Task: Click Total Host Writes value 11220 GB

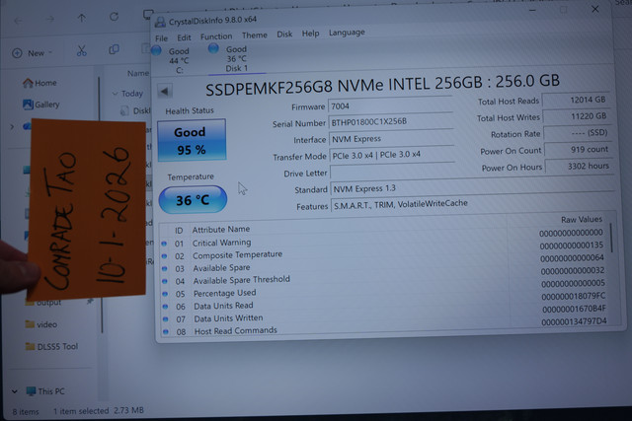Action: coord(577,116)
